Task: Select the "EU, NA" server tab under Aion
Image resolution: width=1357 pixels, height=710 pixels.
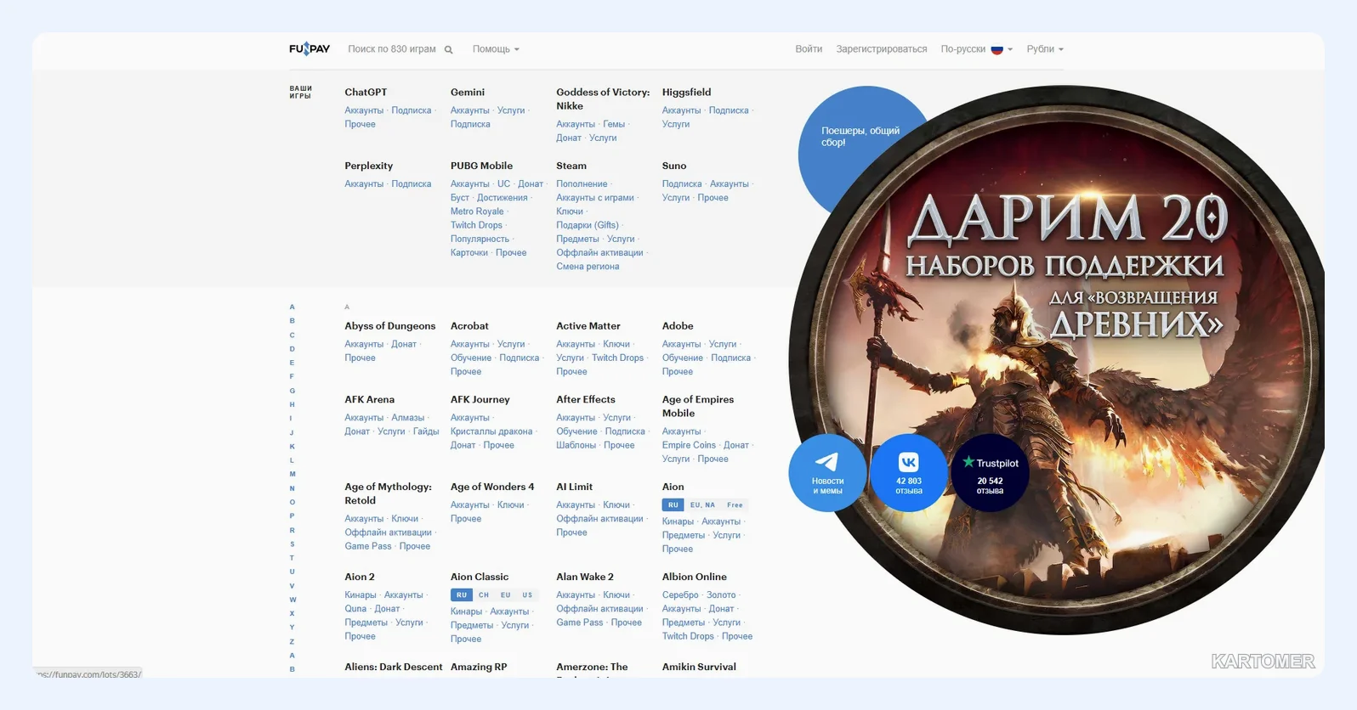Action: click(702, 504)
